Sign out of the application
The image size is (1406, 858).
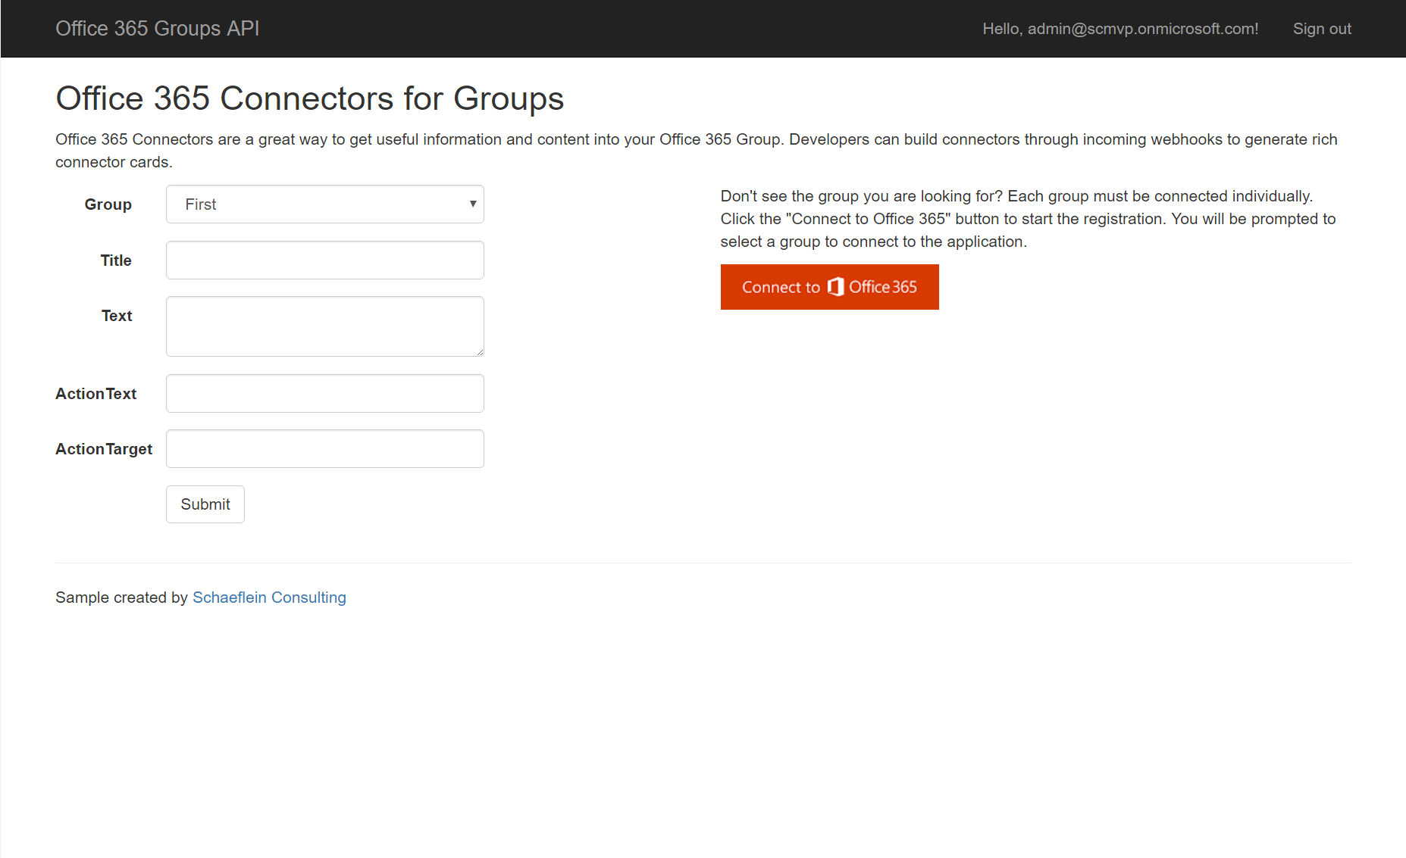(x=1322, y=29)
